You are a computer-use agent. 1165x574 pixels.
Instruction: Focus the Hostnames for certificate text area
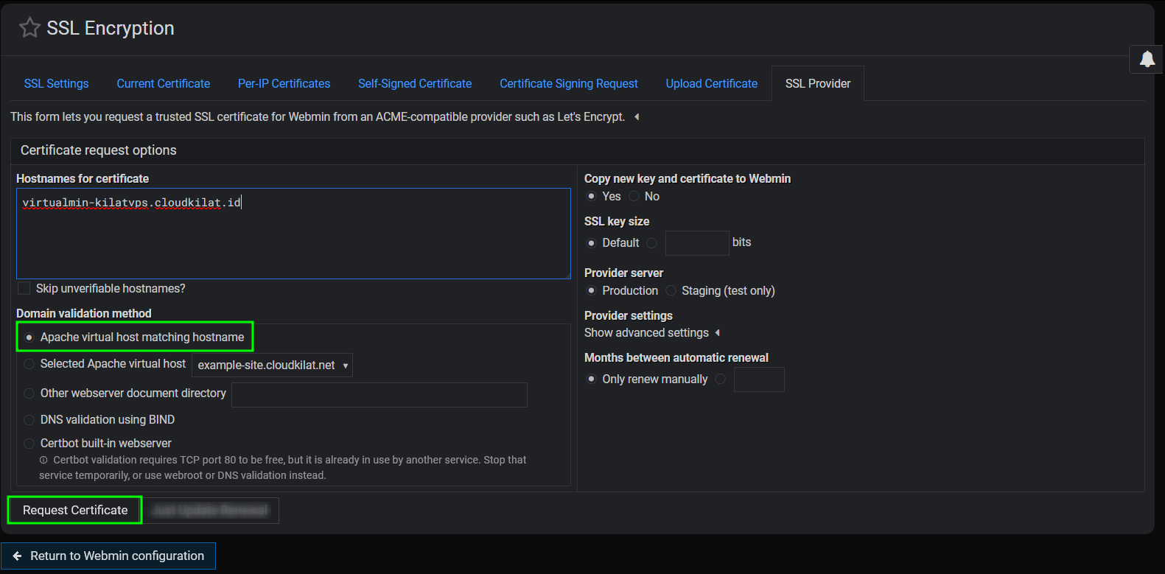(293, 234)
